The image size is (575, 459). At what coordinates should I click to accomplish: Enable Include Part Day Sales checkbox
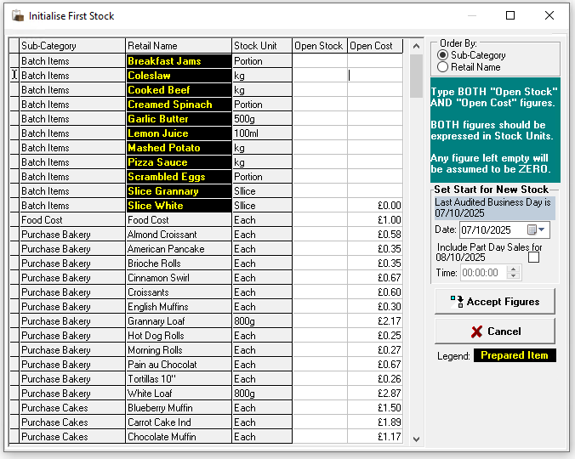click(533, 258)
